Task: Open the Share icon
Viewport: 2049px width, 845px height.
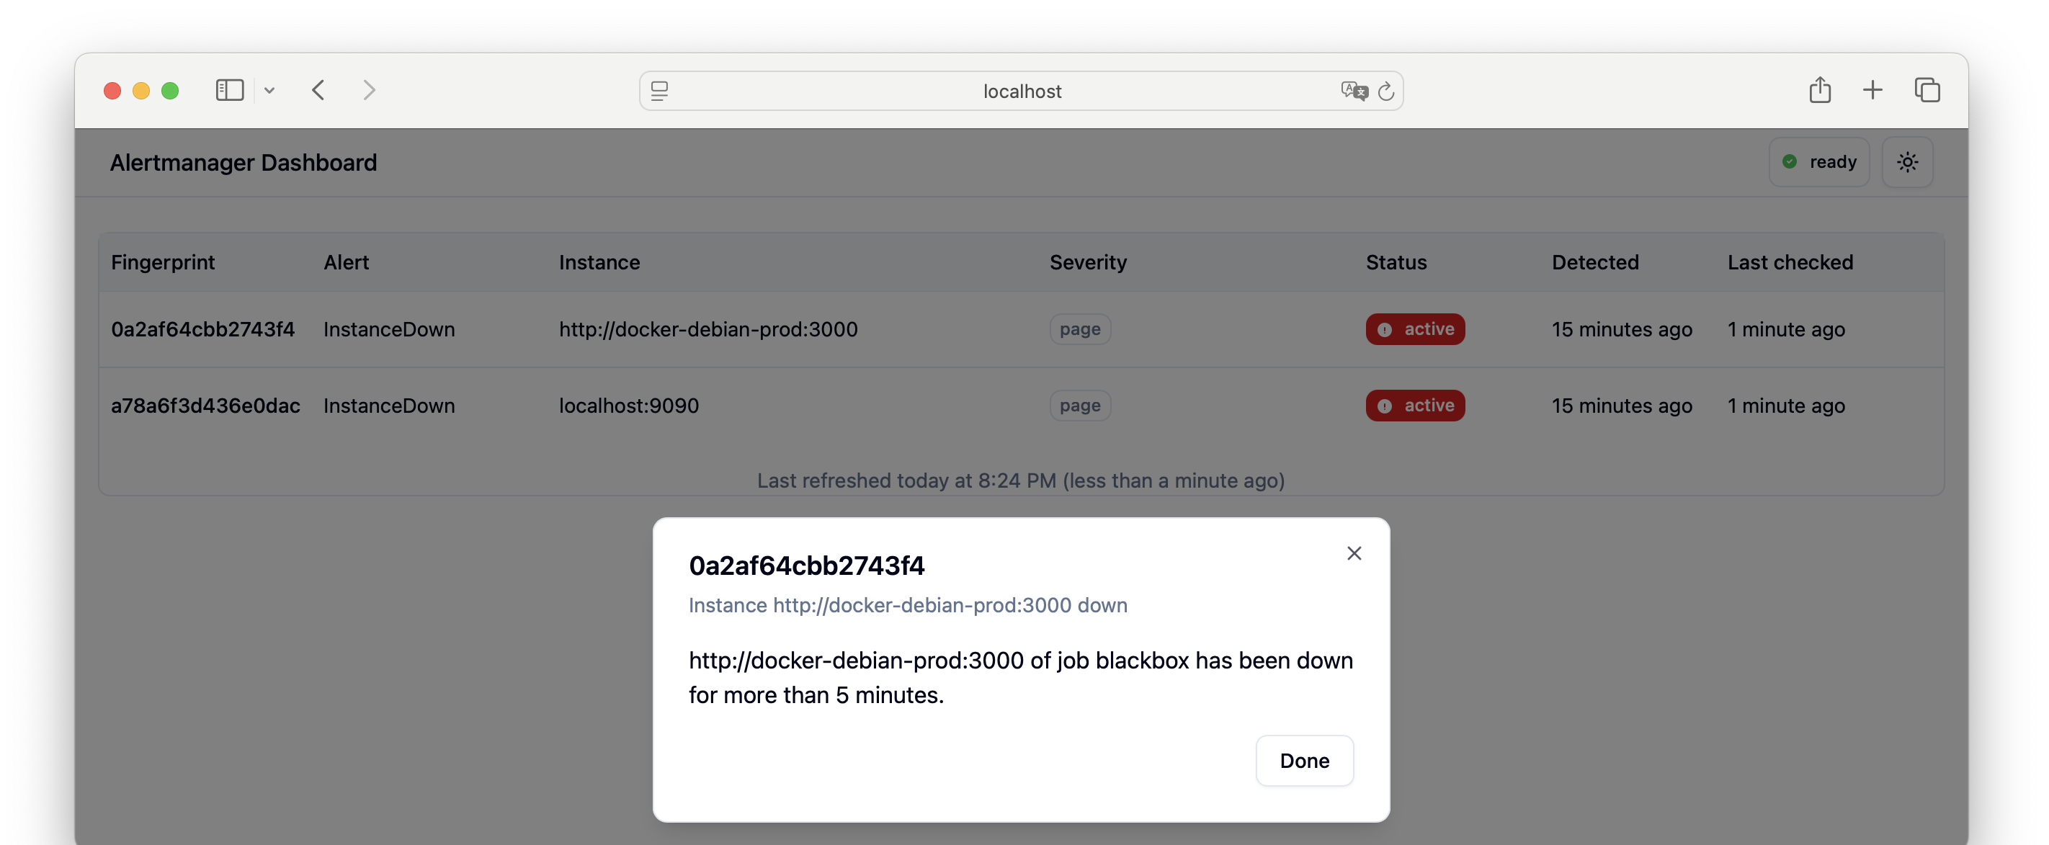Action: pos(1819,89)
